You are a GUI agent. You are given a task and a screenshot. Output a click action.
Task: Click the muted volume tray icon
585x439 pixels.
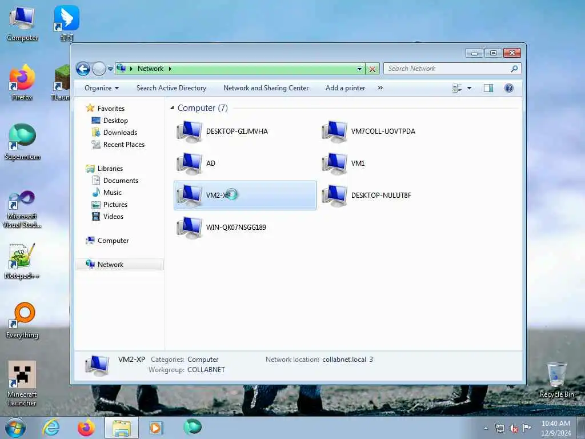(x=514, y=429)
